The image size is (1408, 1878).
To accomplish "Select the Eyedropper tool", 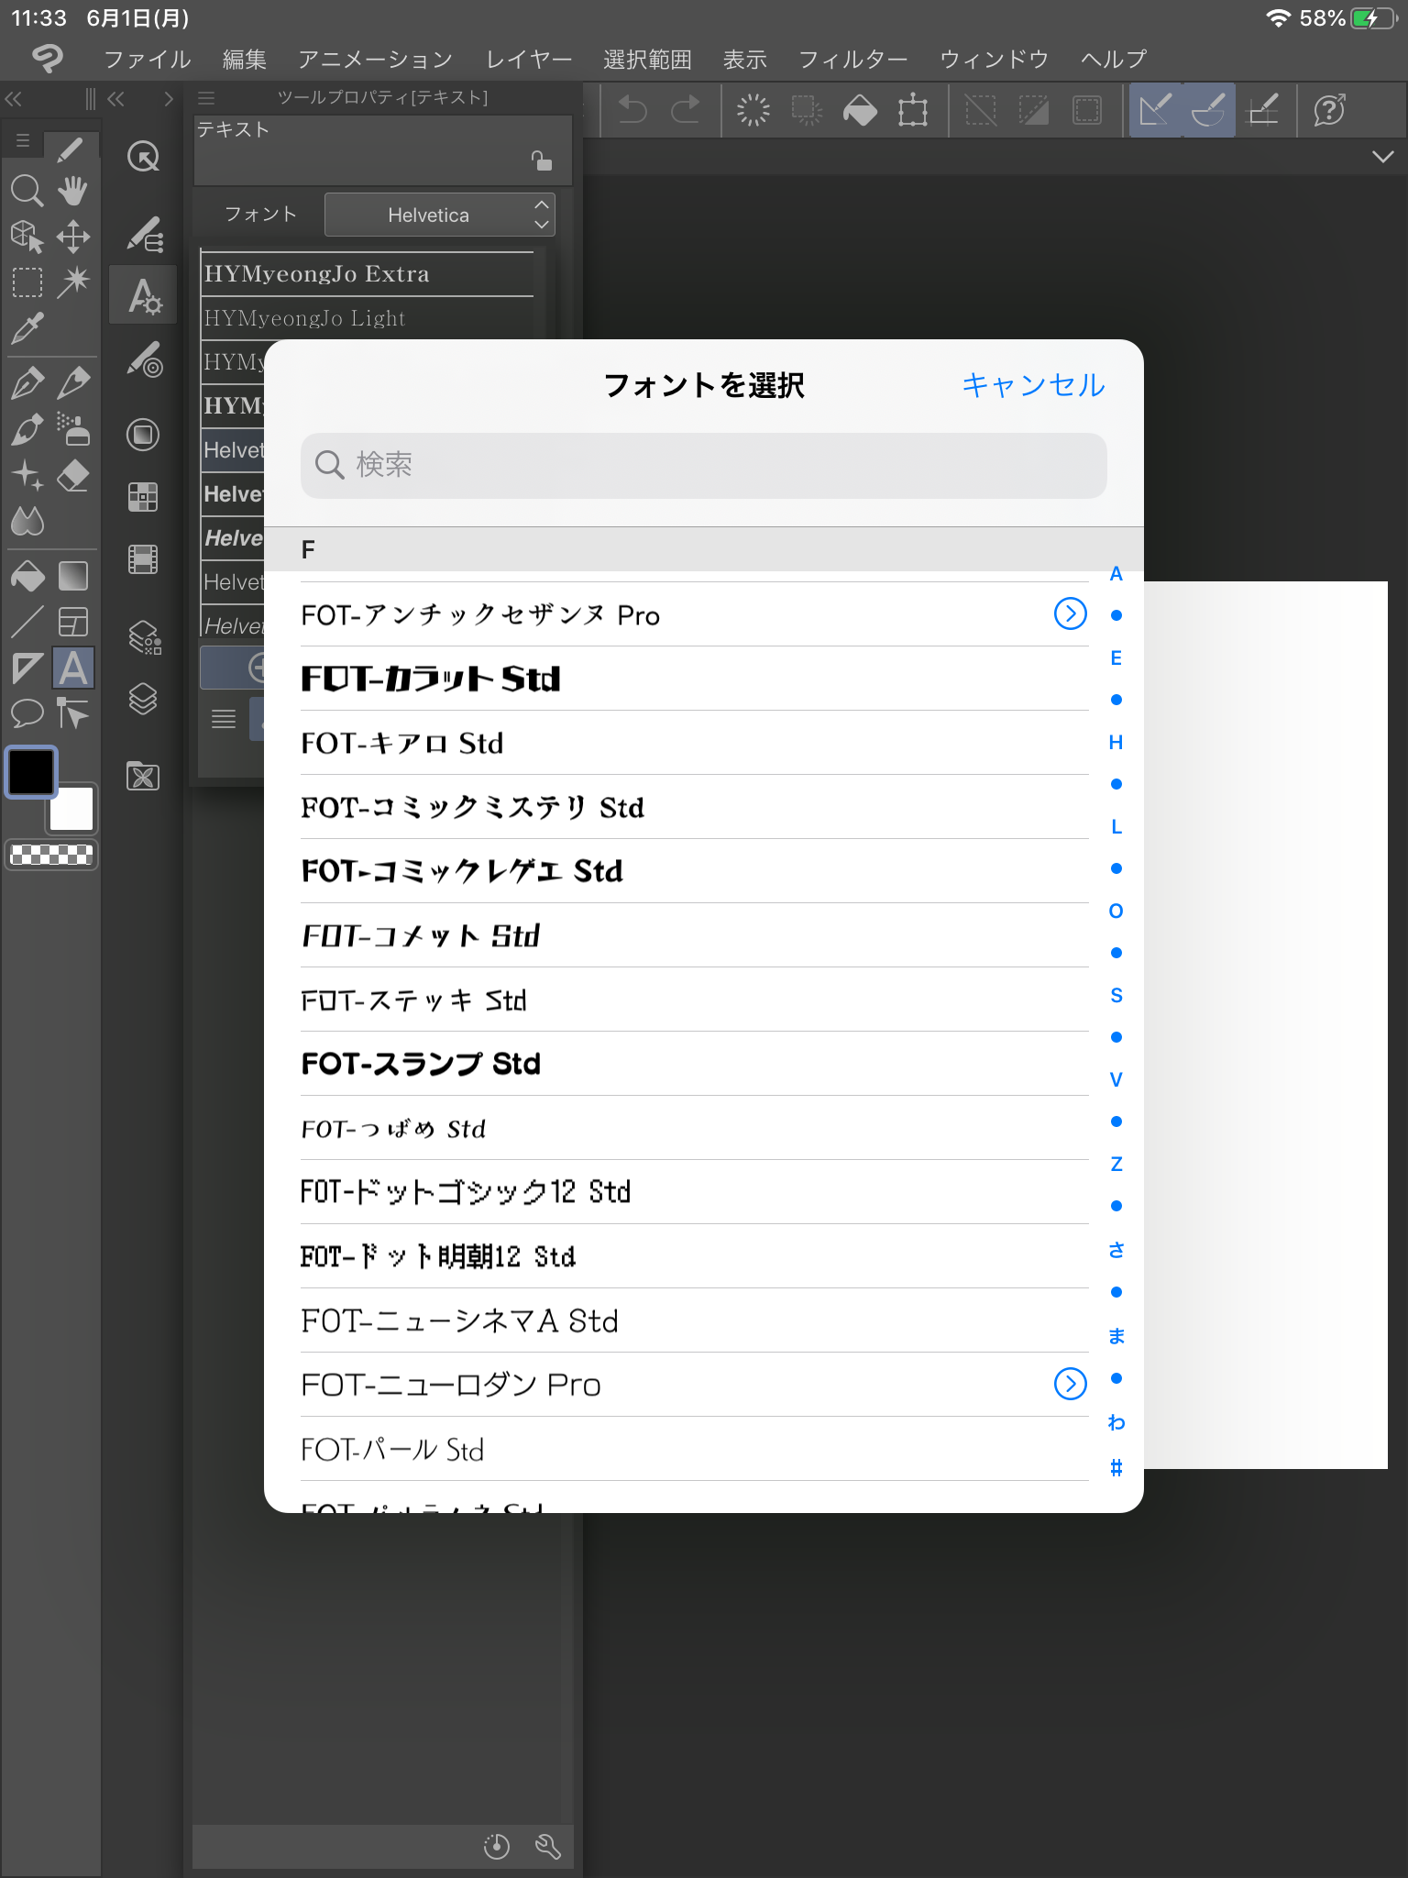I will click(27, 328).
